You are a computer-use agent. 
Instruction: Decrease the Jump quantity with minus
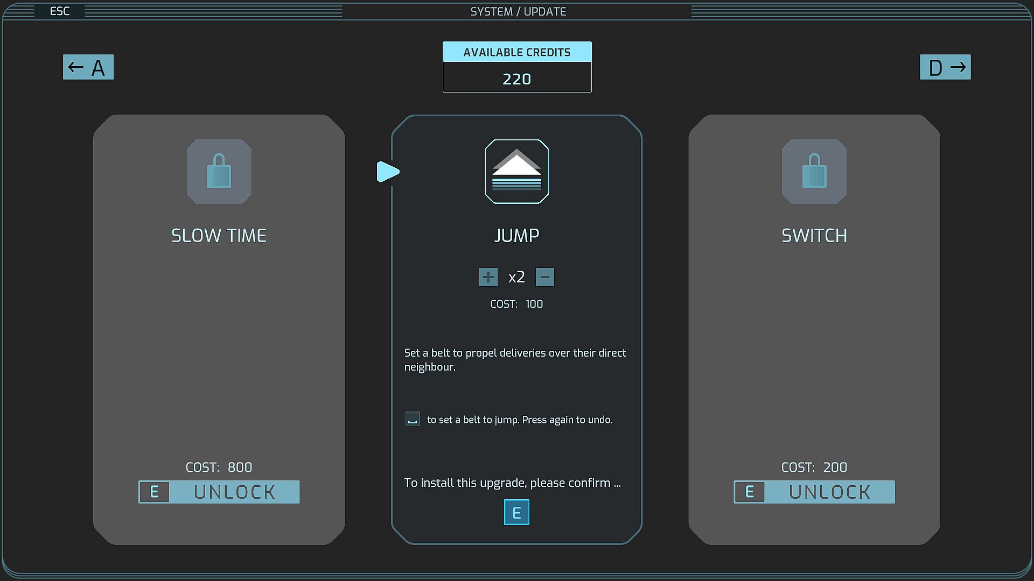point(544,277)
